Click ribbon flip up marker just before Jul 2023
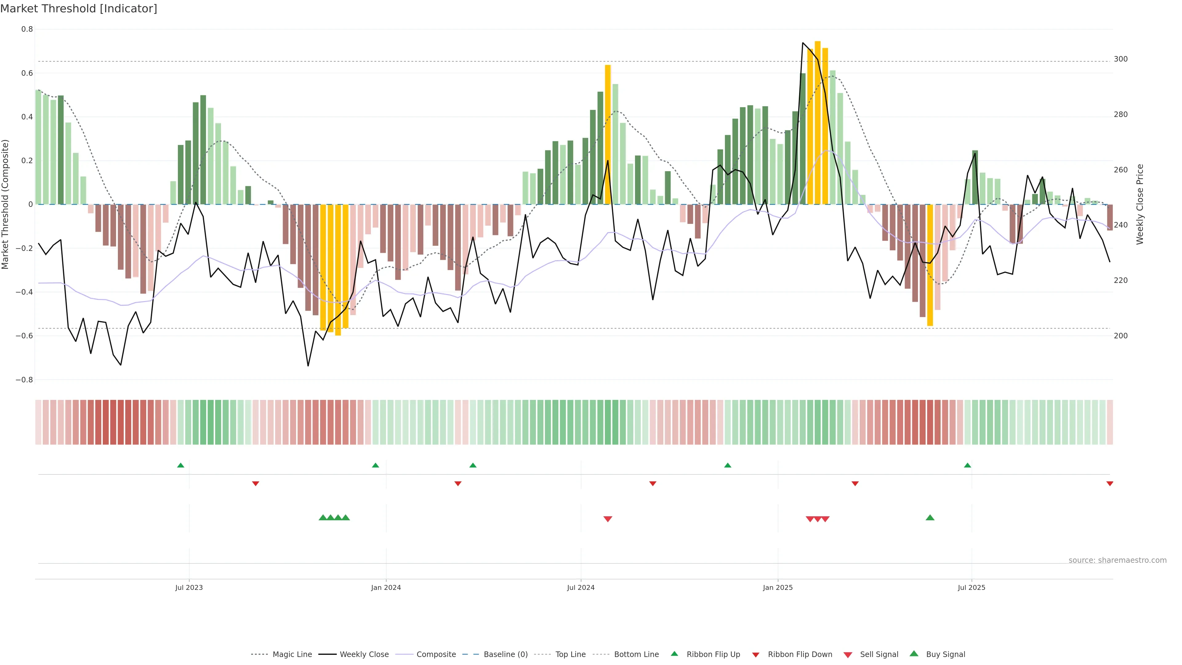 [x=181, y=465]
